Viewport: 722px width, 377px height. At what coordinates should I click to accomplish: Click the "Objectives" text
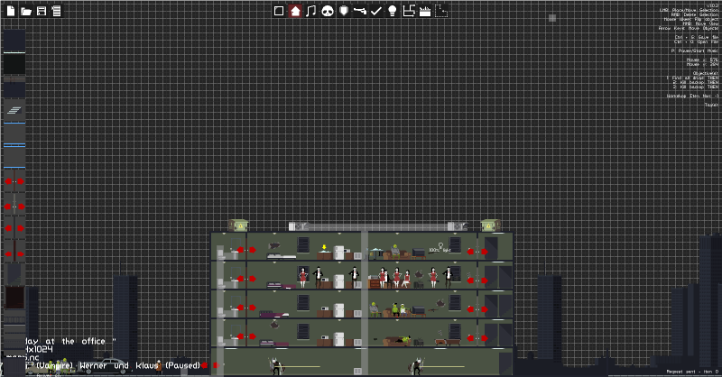click(705, 73)
